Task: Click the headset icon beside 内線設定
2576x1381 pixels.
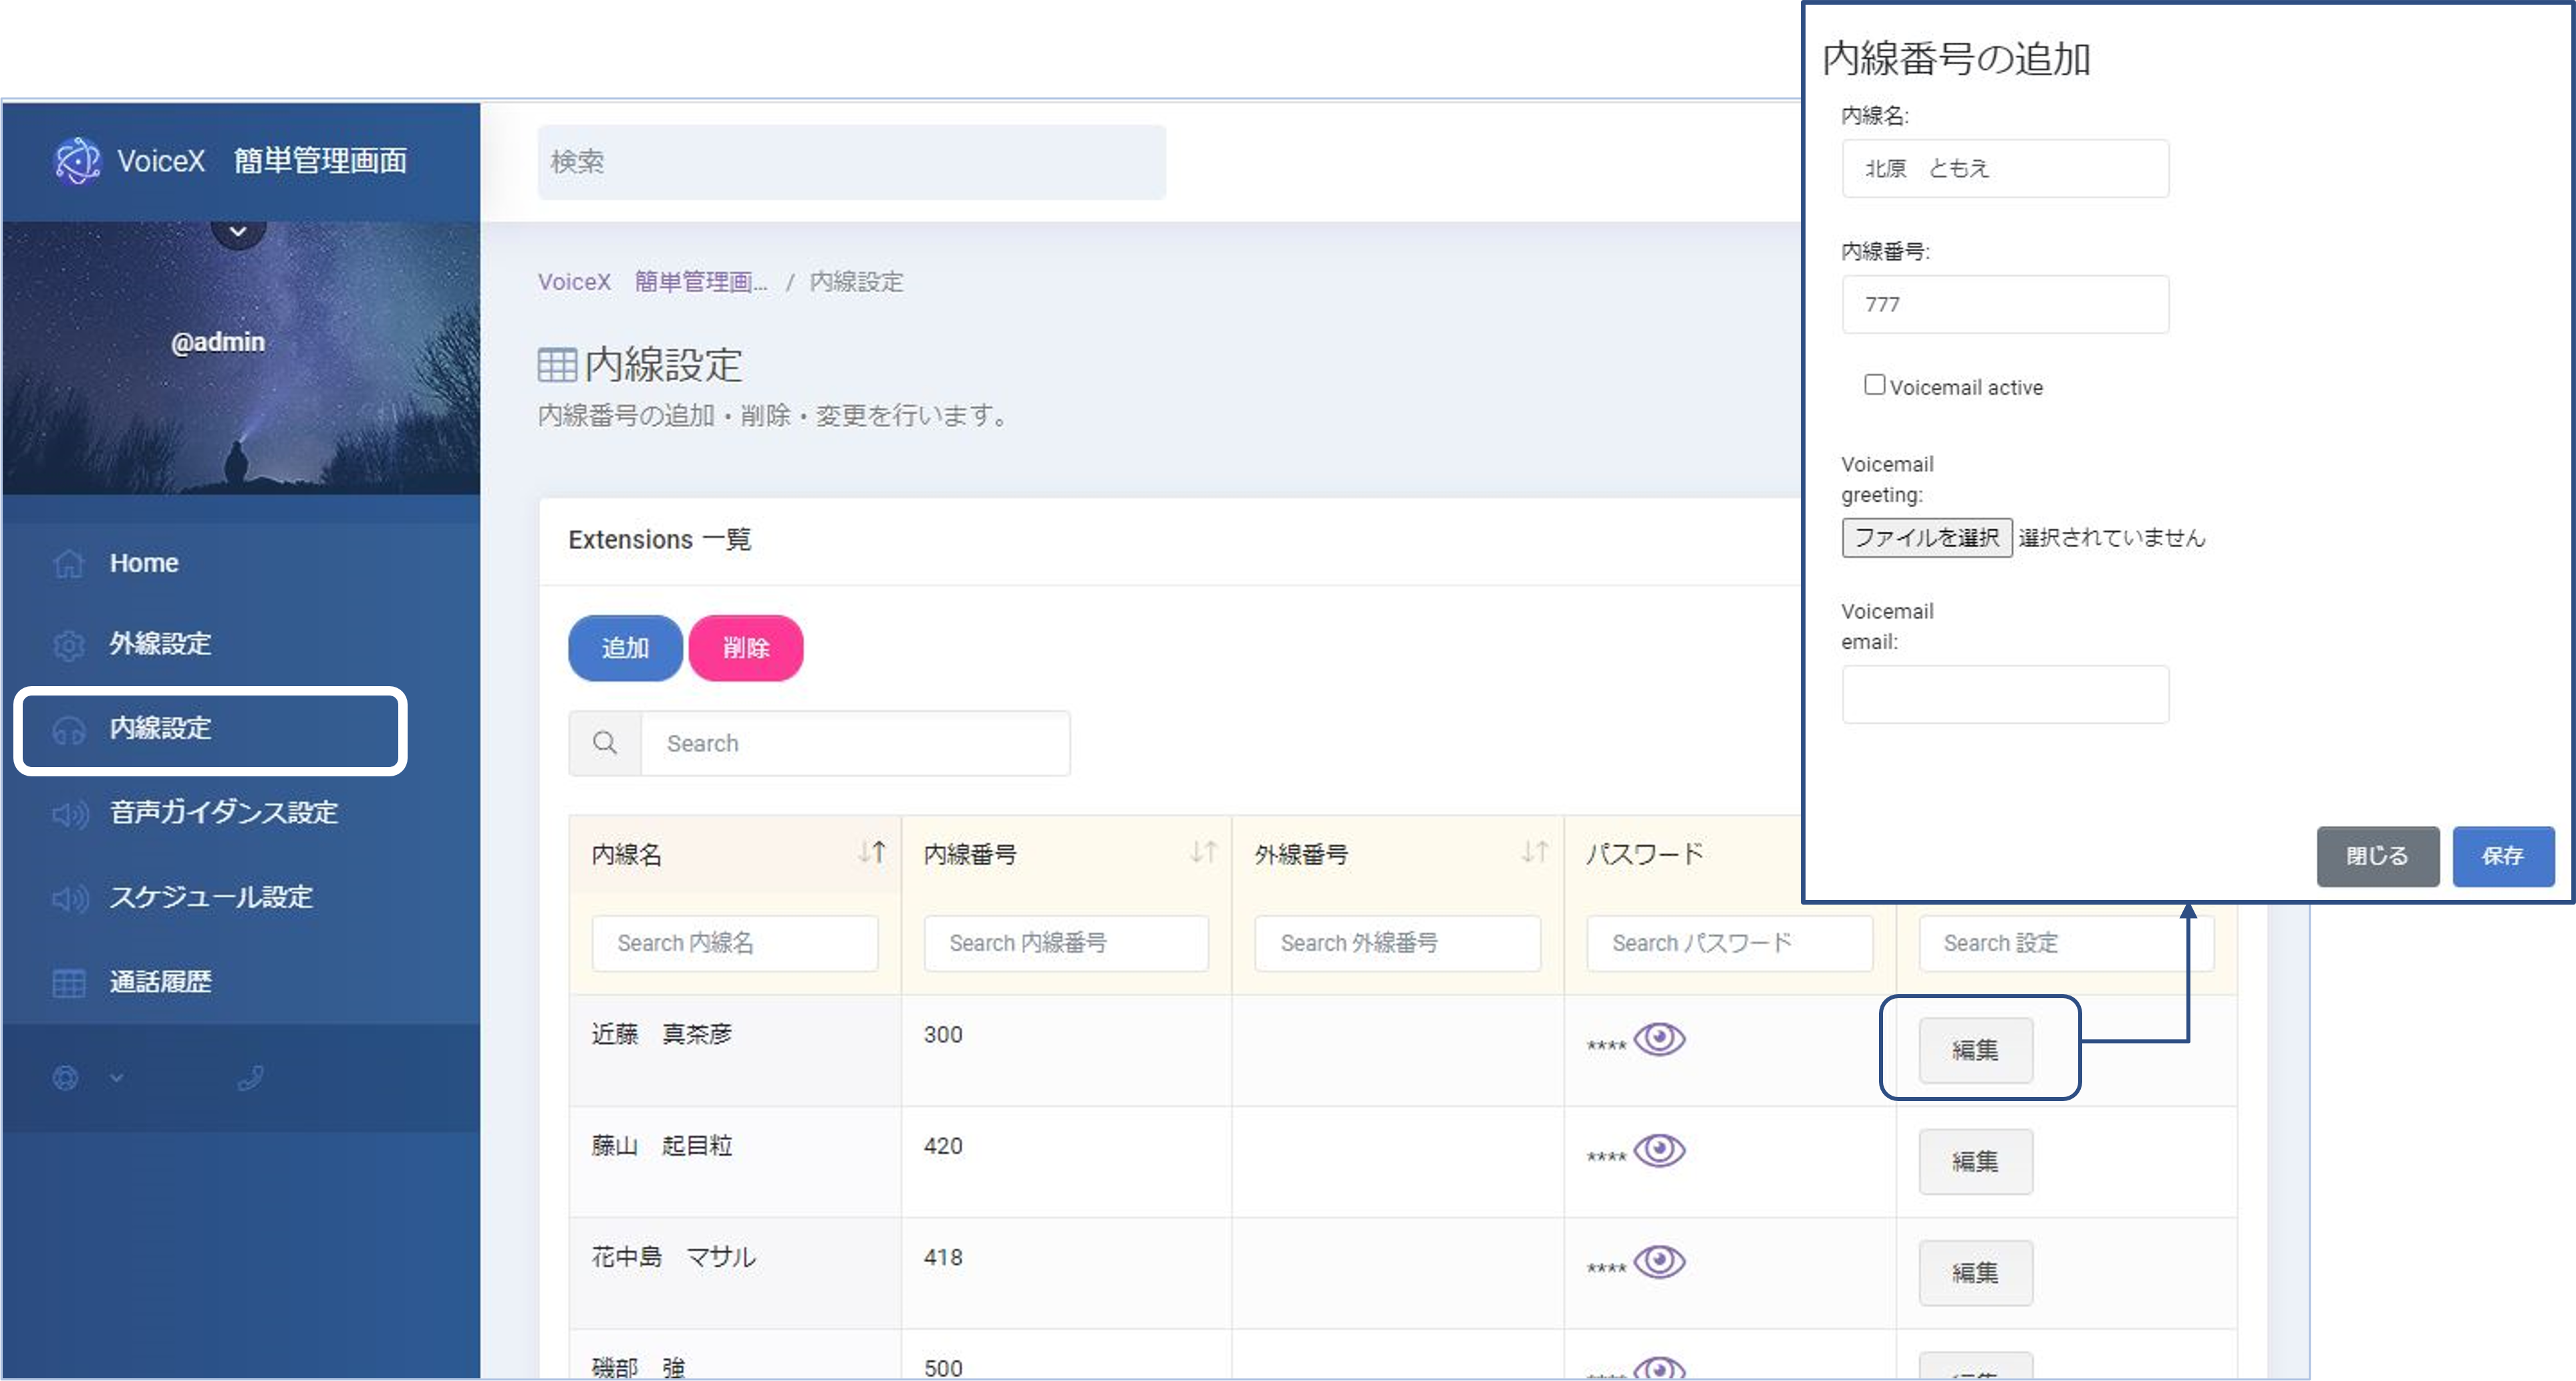Action: 68,730
